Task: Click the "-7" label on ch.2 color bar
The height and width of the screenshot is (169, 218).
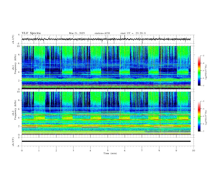Action: click(x=203, y=131)
